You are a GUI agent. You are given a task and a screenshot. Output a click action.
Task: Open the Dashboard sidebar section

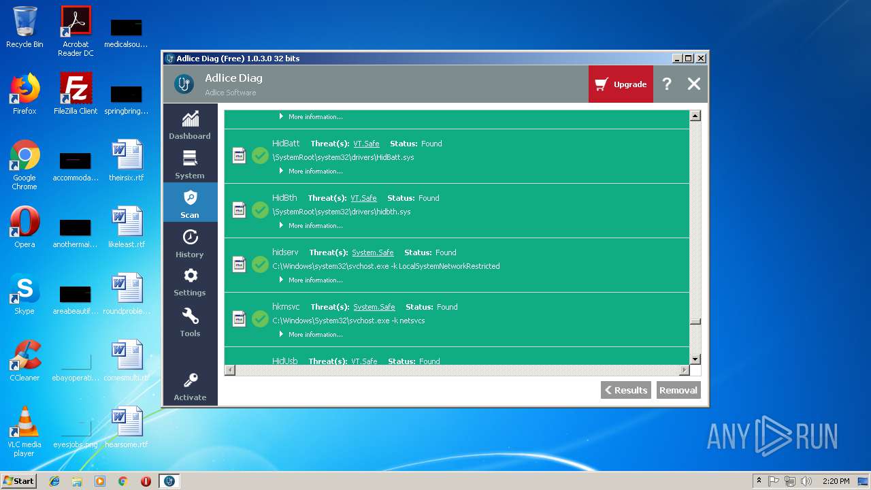point(190,125)
